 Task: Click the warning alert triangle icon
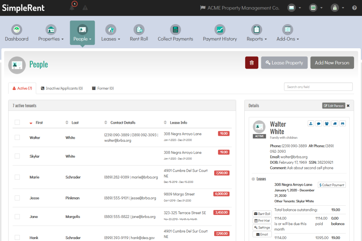click(85, 8)
